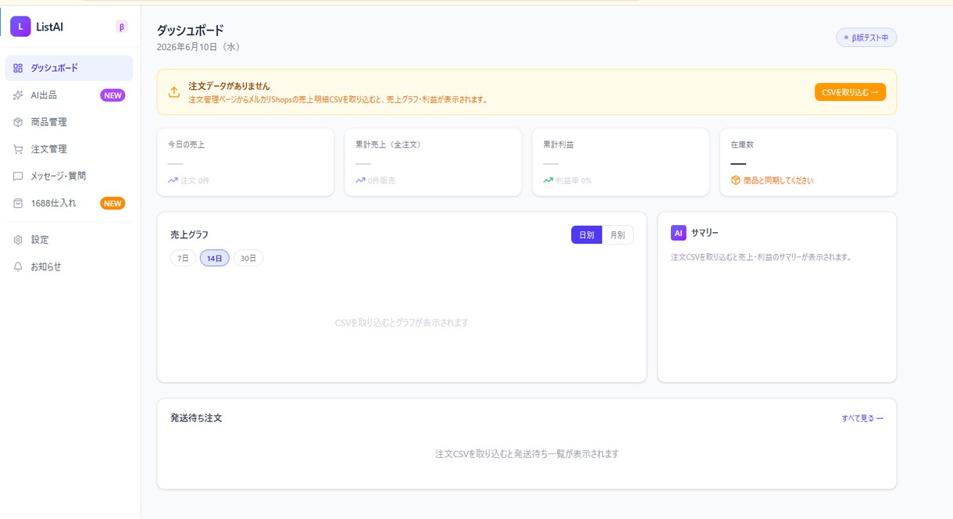Click the date 2026年6月10日（水）
Viewport: 953px width, 519px height.
[x=198, y=47]
